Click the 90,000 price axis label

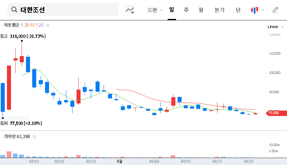click(x=274, y=92)
